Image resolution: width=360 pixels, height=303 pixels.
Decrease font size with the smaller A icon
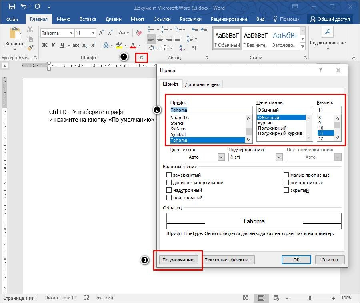110,33
